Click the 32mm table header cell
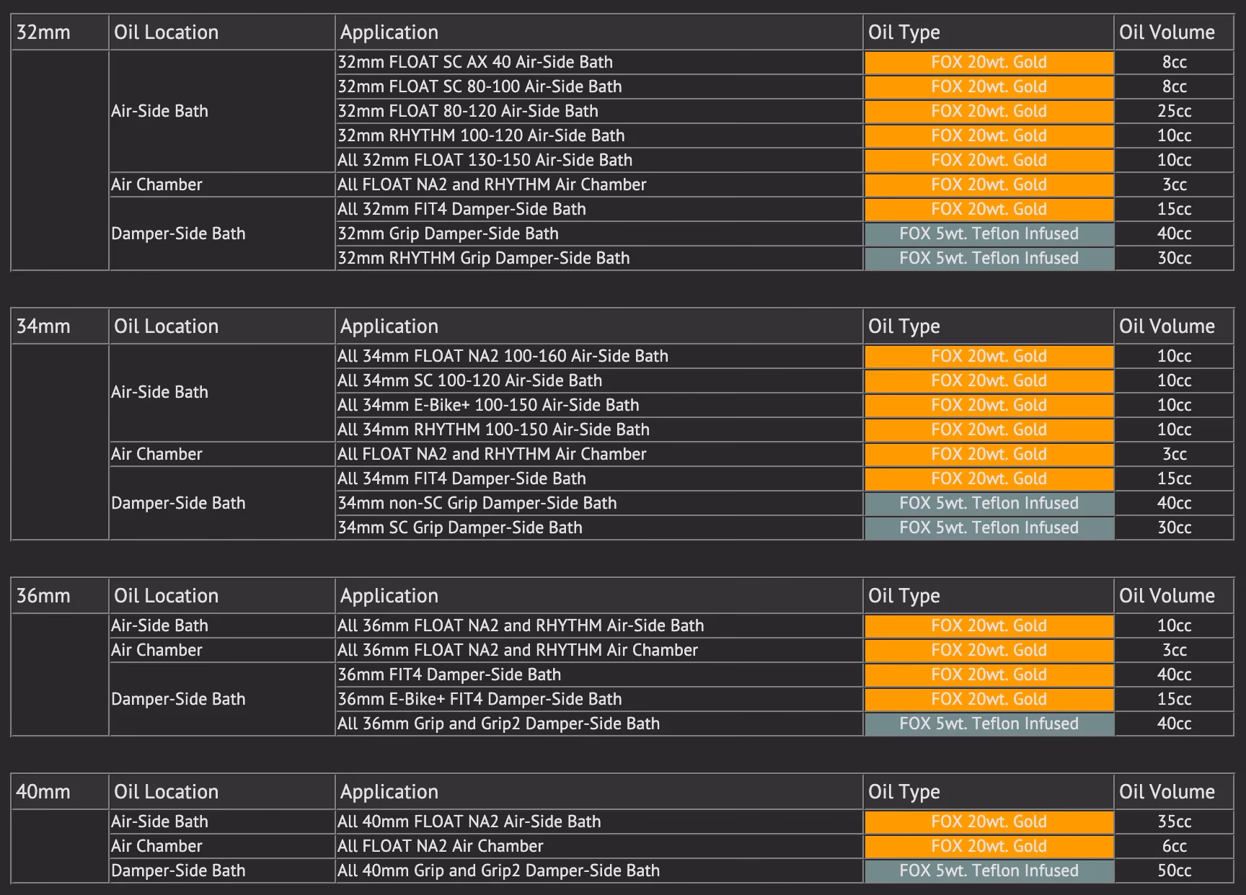Image resolution: width=1246 pixels, height=895 pixels. pyautogui.click(x=60, y=32)
